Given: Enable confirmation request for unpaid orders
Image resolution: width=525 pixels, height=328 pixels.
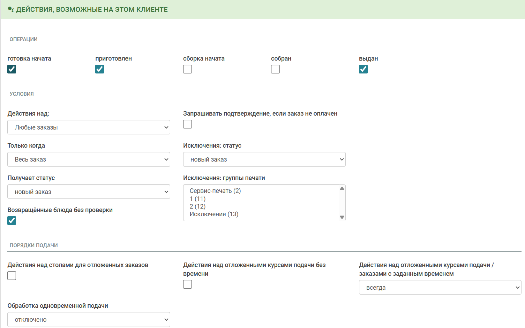Looking at the screenshot, I should (x=188, y=124).
